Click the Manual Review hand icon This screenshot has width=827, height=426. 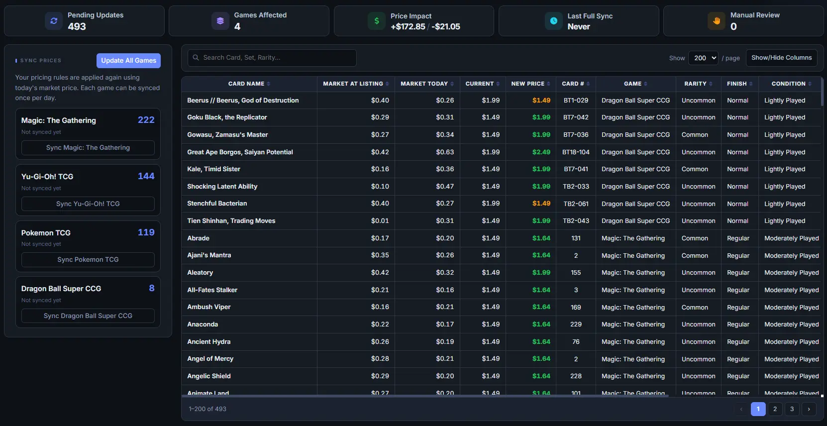coord(717,21)
